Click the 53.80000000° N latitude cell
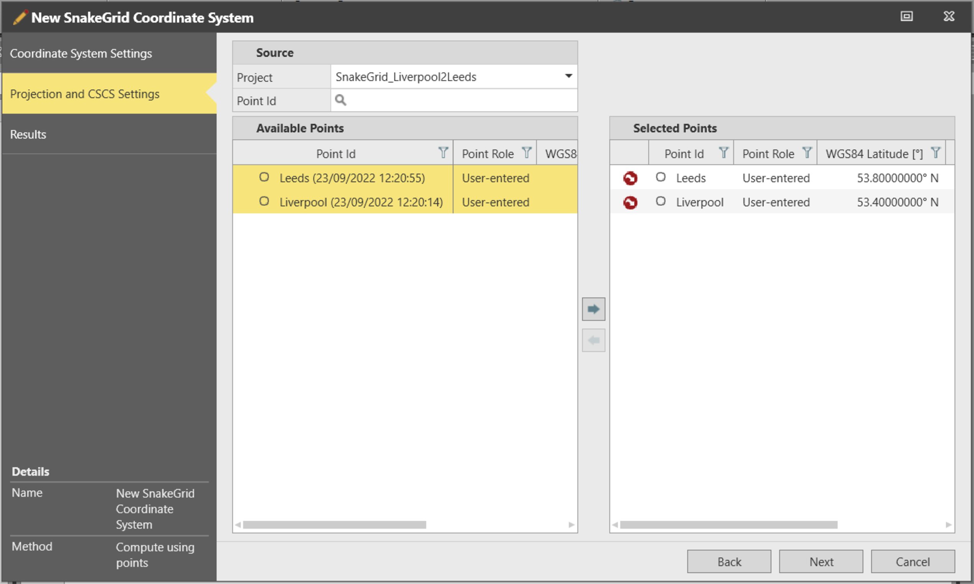The height and width of the screenshot is (584, 974). point(898,178)
